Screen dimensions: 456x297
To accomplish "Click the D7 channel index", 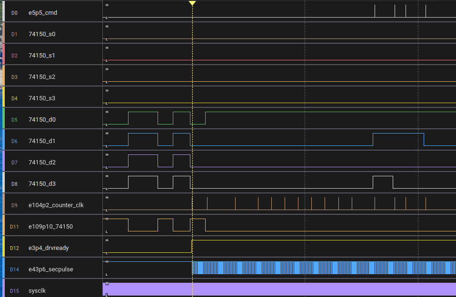I will point(14,163).
